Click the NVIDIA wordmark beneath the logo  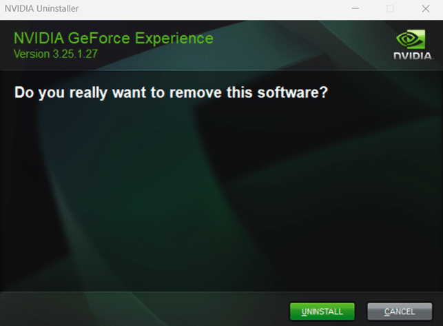[x=413, y=56]
